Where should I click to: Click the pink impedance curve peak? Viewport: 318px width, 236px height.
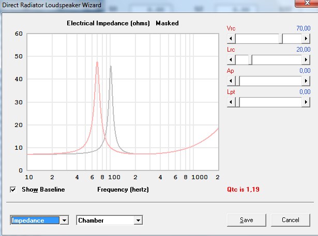97,63
